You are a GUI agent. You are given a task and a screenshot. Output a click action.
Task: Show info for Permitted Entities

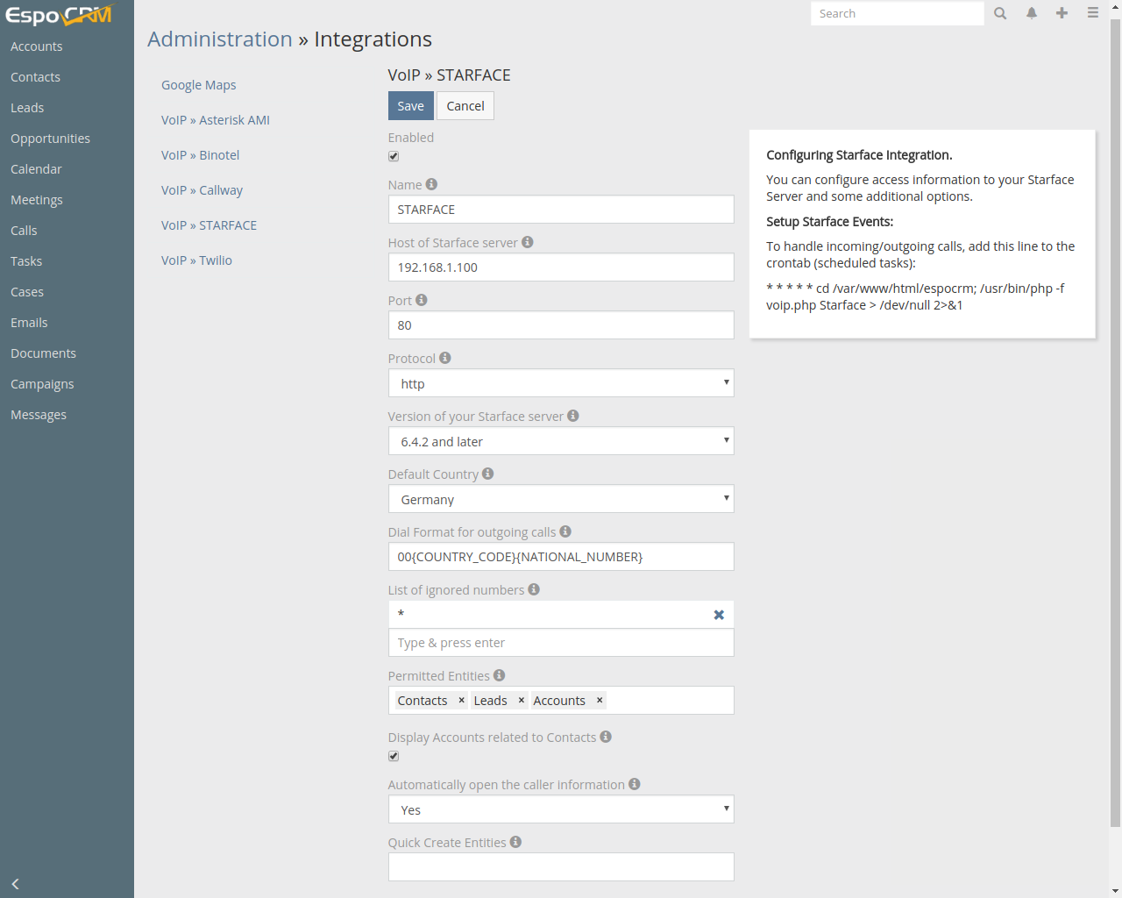tap(500, 675)
